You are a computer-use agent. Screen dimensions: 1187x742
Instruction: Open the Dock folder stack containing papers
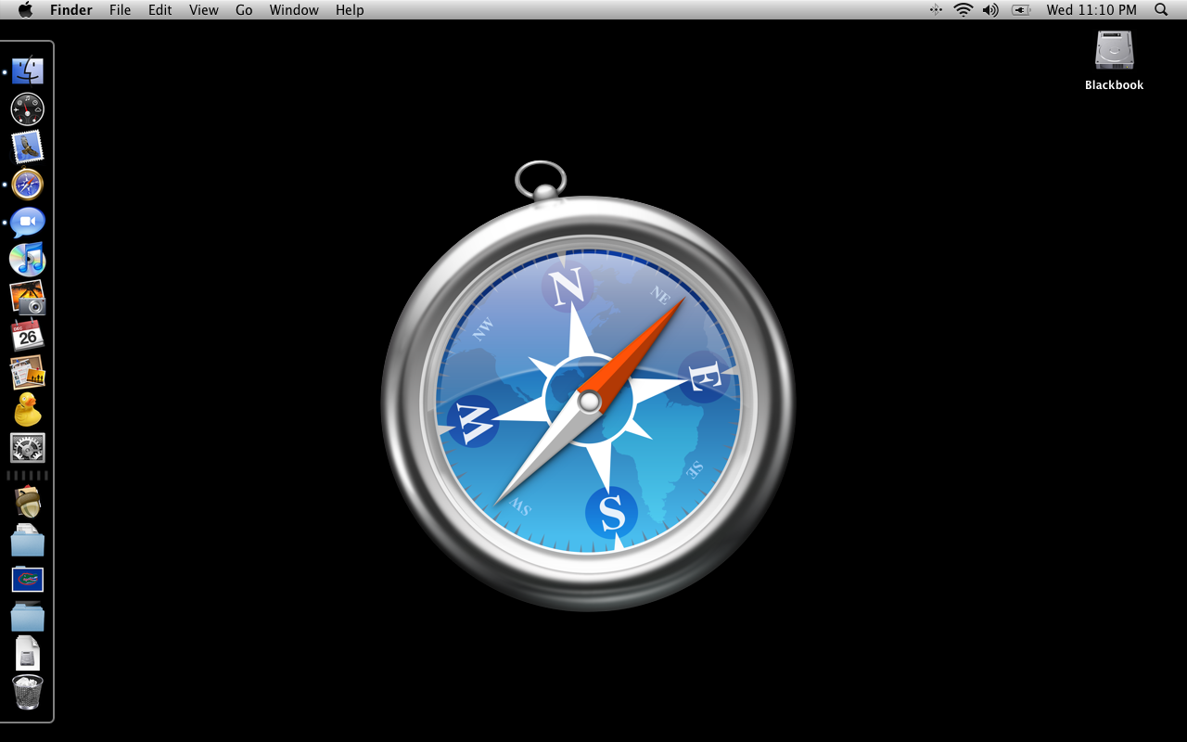point(28,541)
